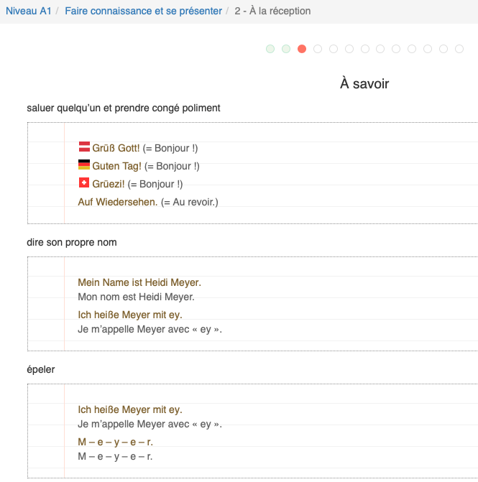The width and height of the screenshot is (478, 482).
Task: Jump to the fourth progress dot
Action: [318, 49]
